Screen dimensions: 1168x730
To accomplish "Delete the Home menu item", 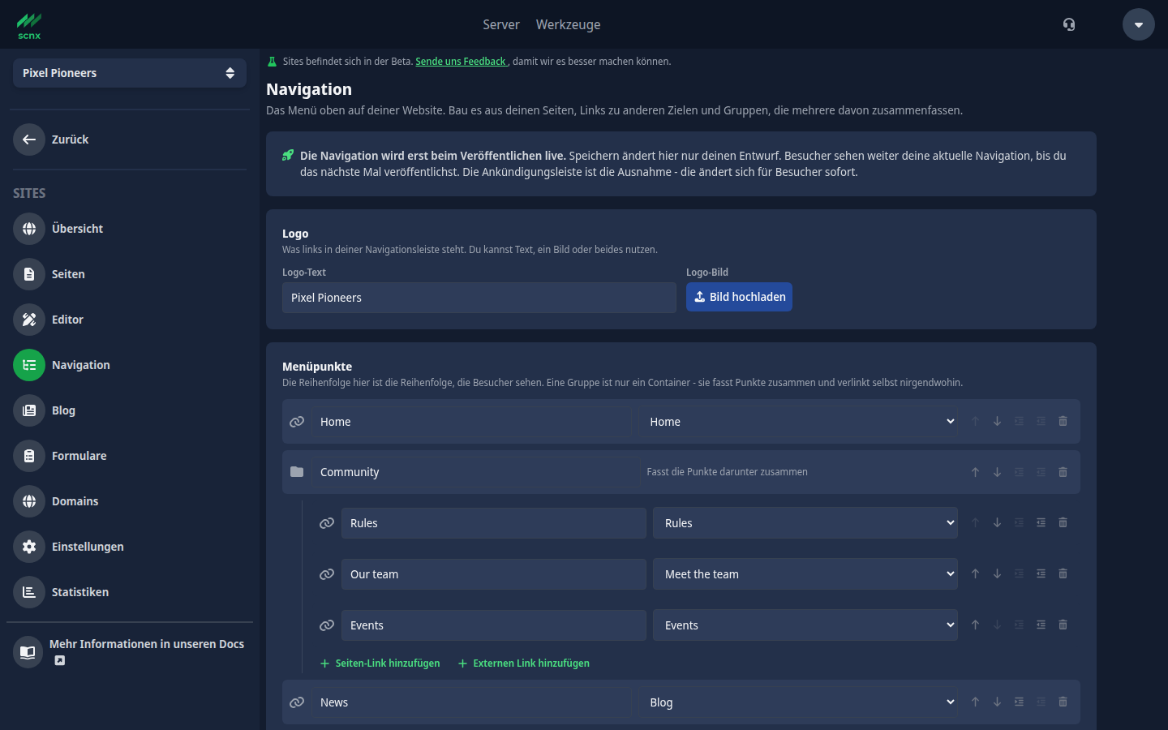I will tap(1063, 422).
